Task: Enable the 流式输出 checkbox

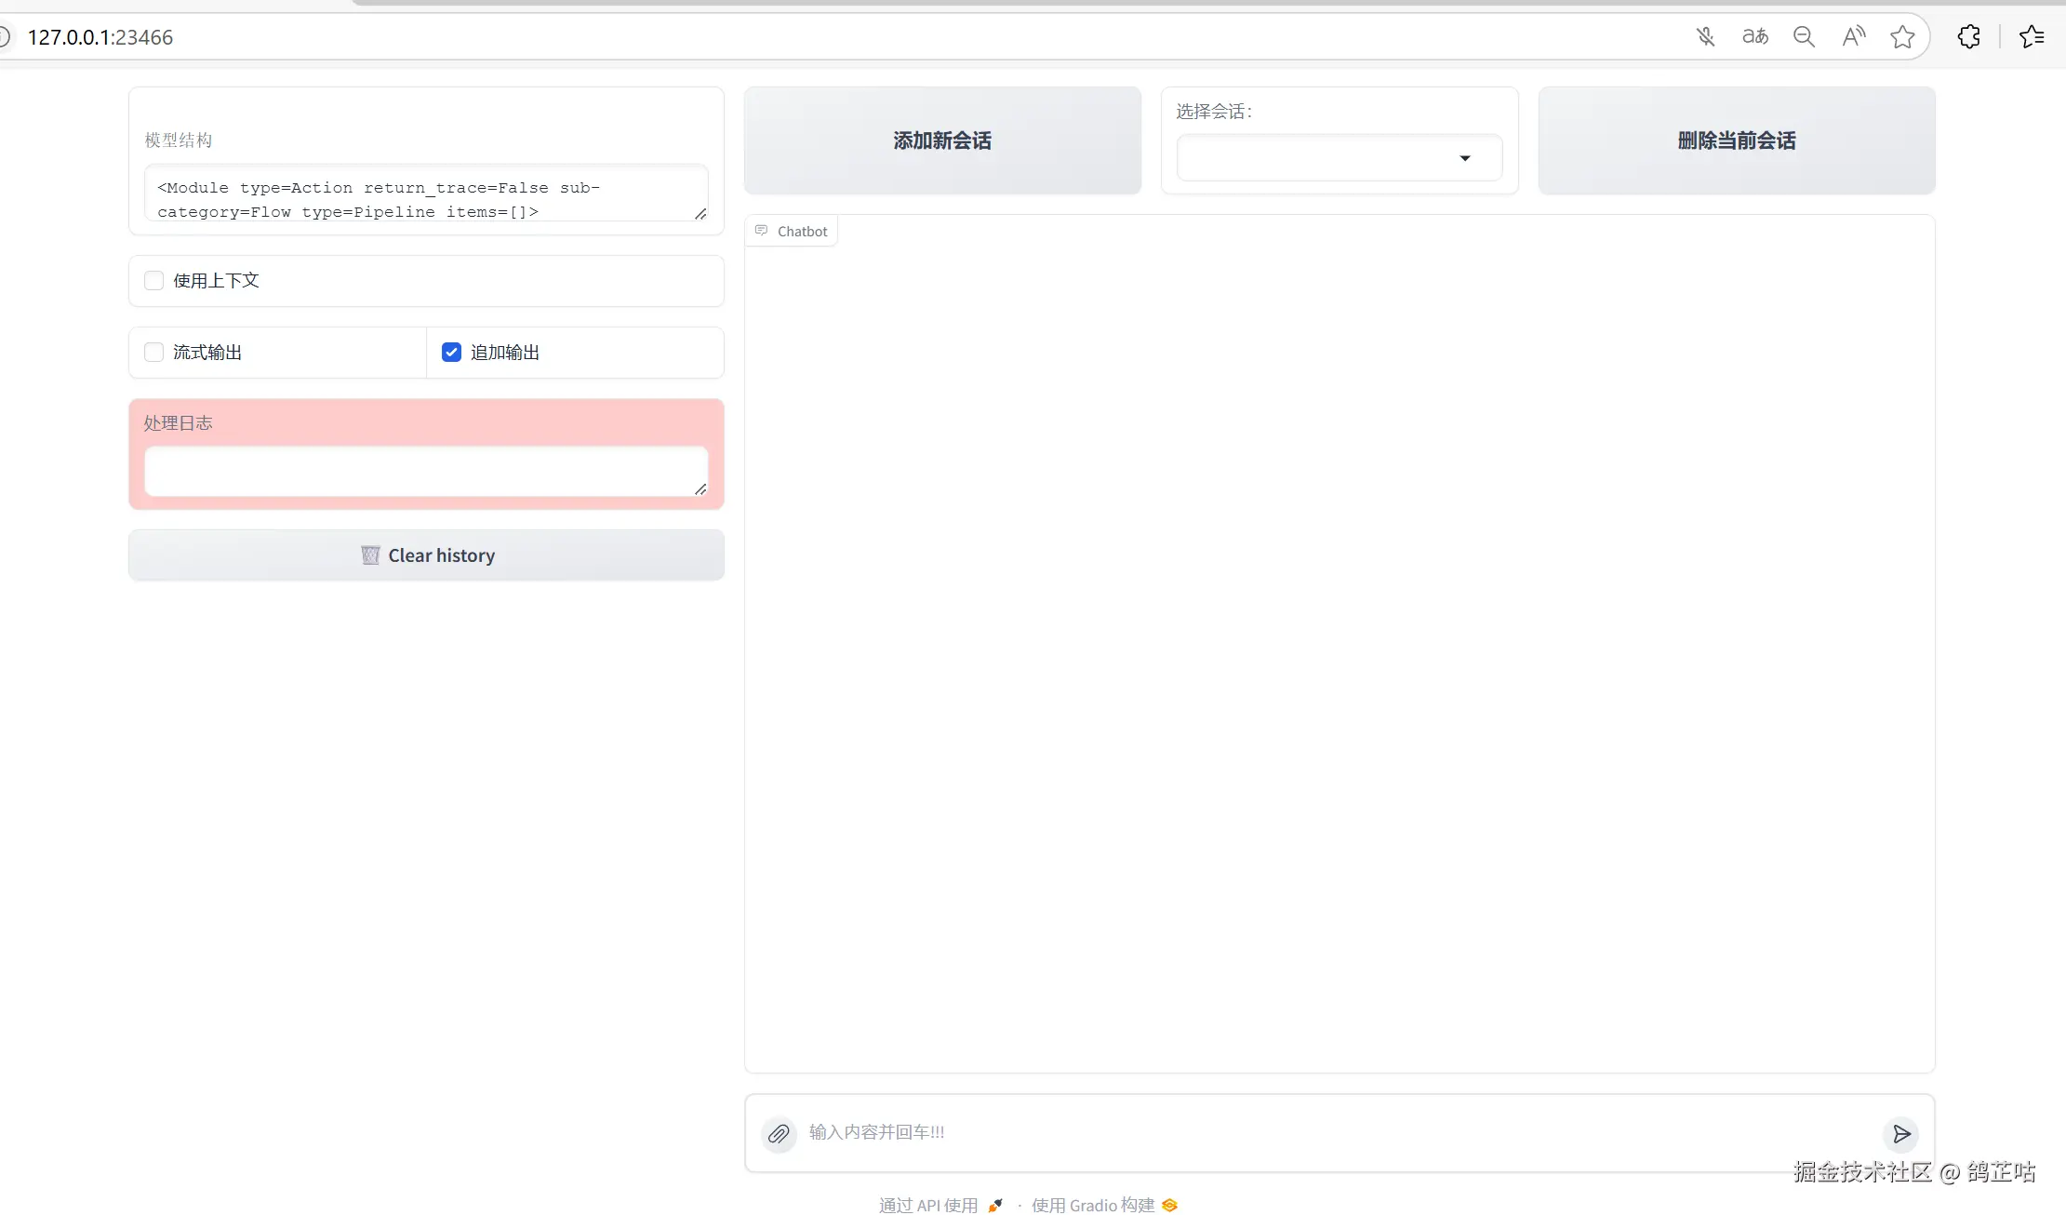Action: tap(154, 353)
